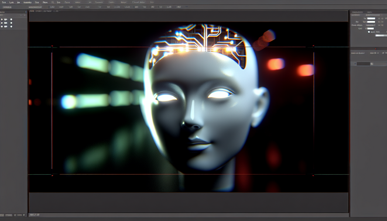Click the small icon beside the dark input field
387x221 pixels.
(372, 64)
